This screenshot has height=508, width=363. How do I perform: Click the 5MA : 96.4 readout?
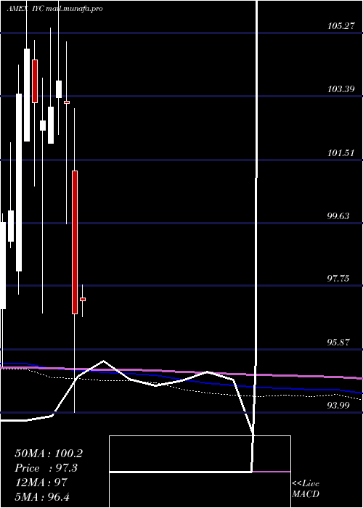pyautogui.click(x=42, y=497)
